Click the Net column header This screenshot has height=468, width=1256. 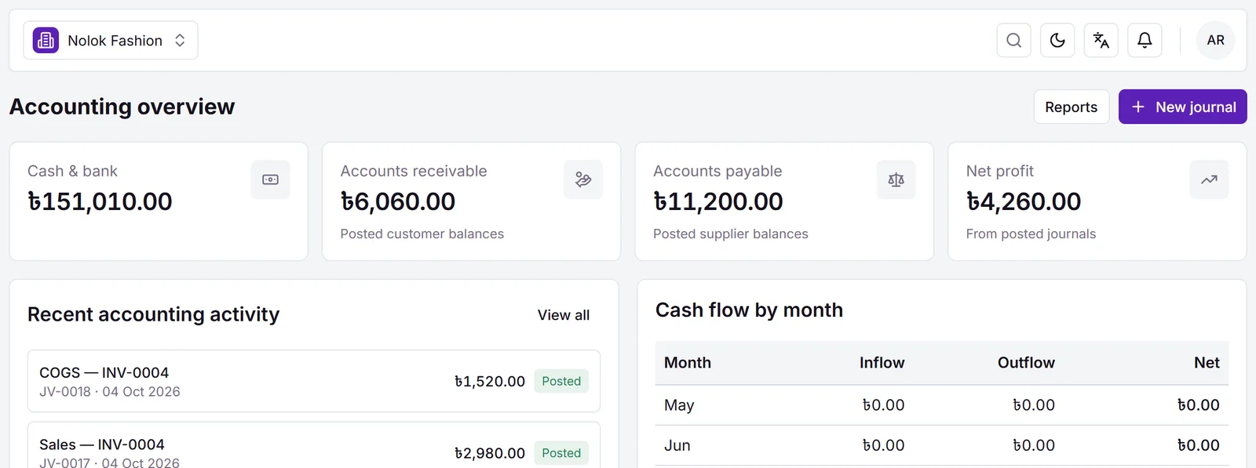click(x=1207, y=362)
